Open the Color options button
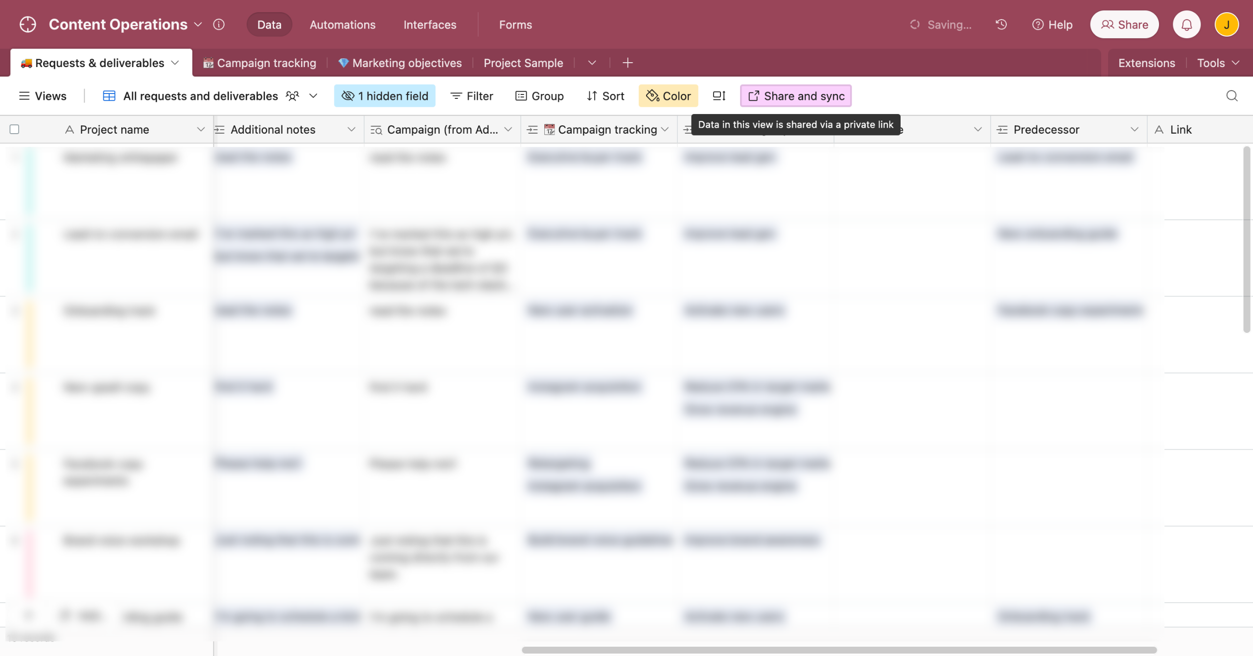This screenshot has width=1253, height=656. click(x=668, y=96)
